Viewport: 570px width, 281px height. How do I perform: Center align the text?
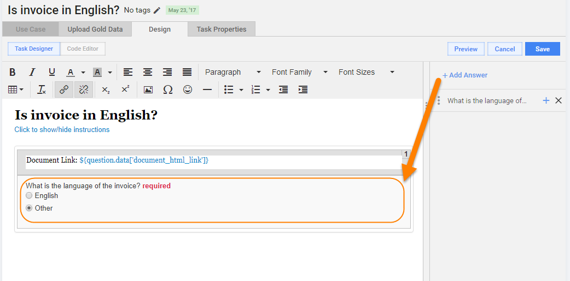[x=147, y=72]
